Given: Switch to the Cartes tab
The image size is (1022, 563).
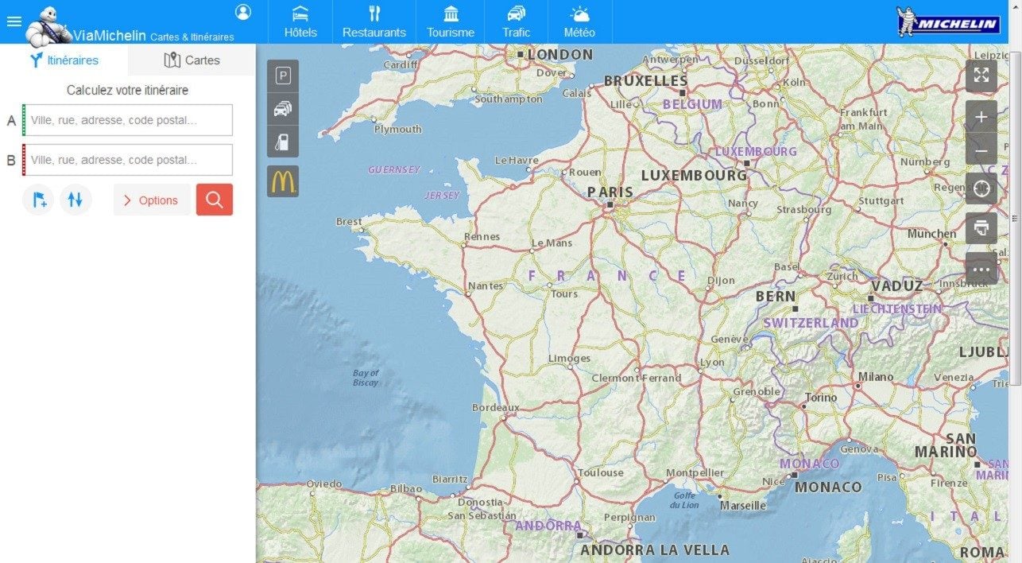Looking at the screenshot, I should (192, 60).
